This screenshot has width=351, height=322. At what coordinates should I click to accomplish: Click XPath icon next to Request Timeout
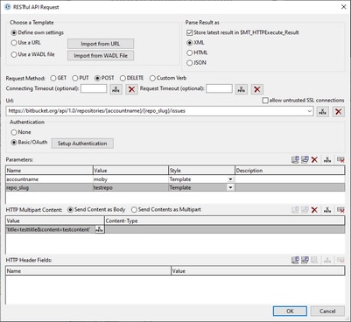pyautogui.click(x=242, y=89)
